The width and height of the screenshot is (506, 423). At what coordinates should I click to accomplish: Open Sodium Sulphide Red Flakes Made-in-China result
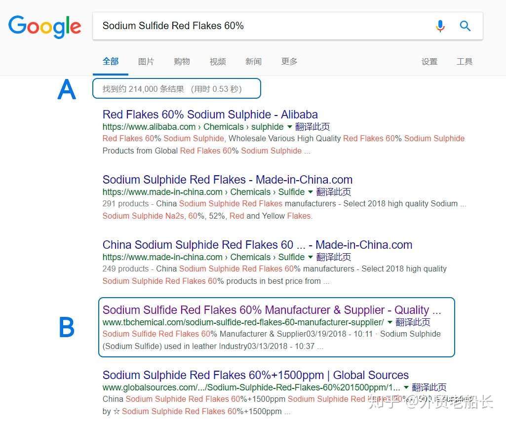click(227, 180)
